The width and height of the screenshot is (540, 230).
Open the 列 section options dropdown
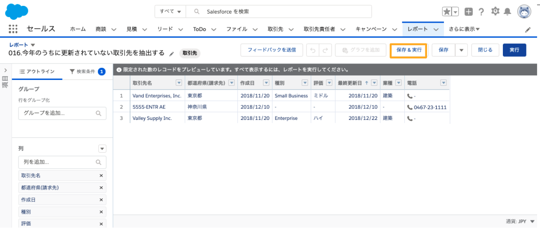click(x=102, y=149)
